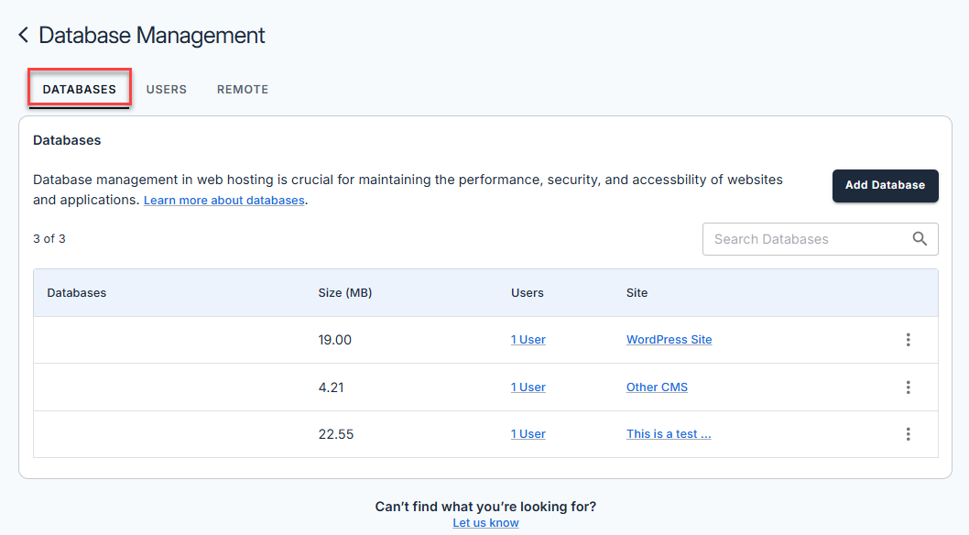Screen dimensions: 969x535
Task: Open the kebab menu for the Other CMS database
Action: 908,387
